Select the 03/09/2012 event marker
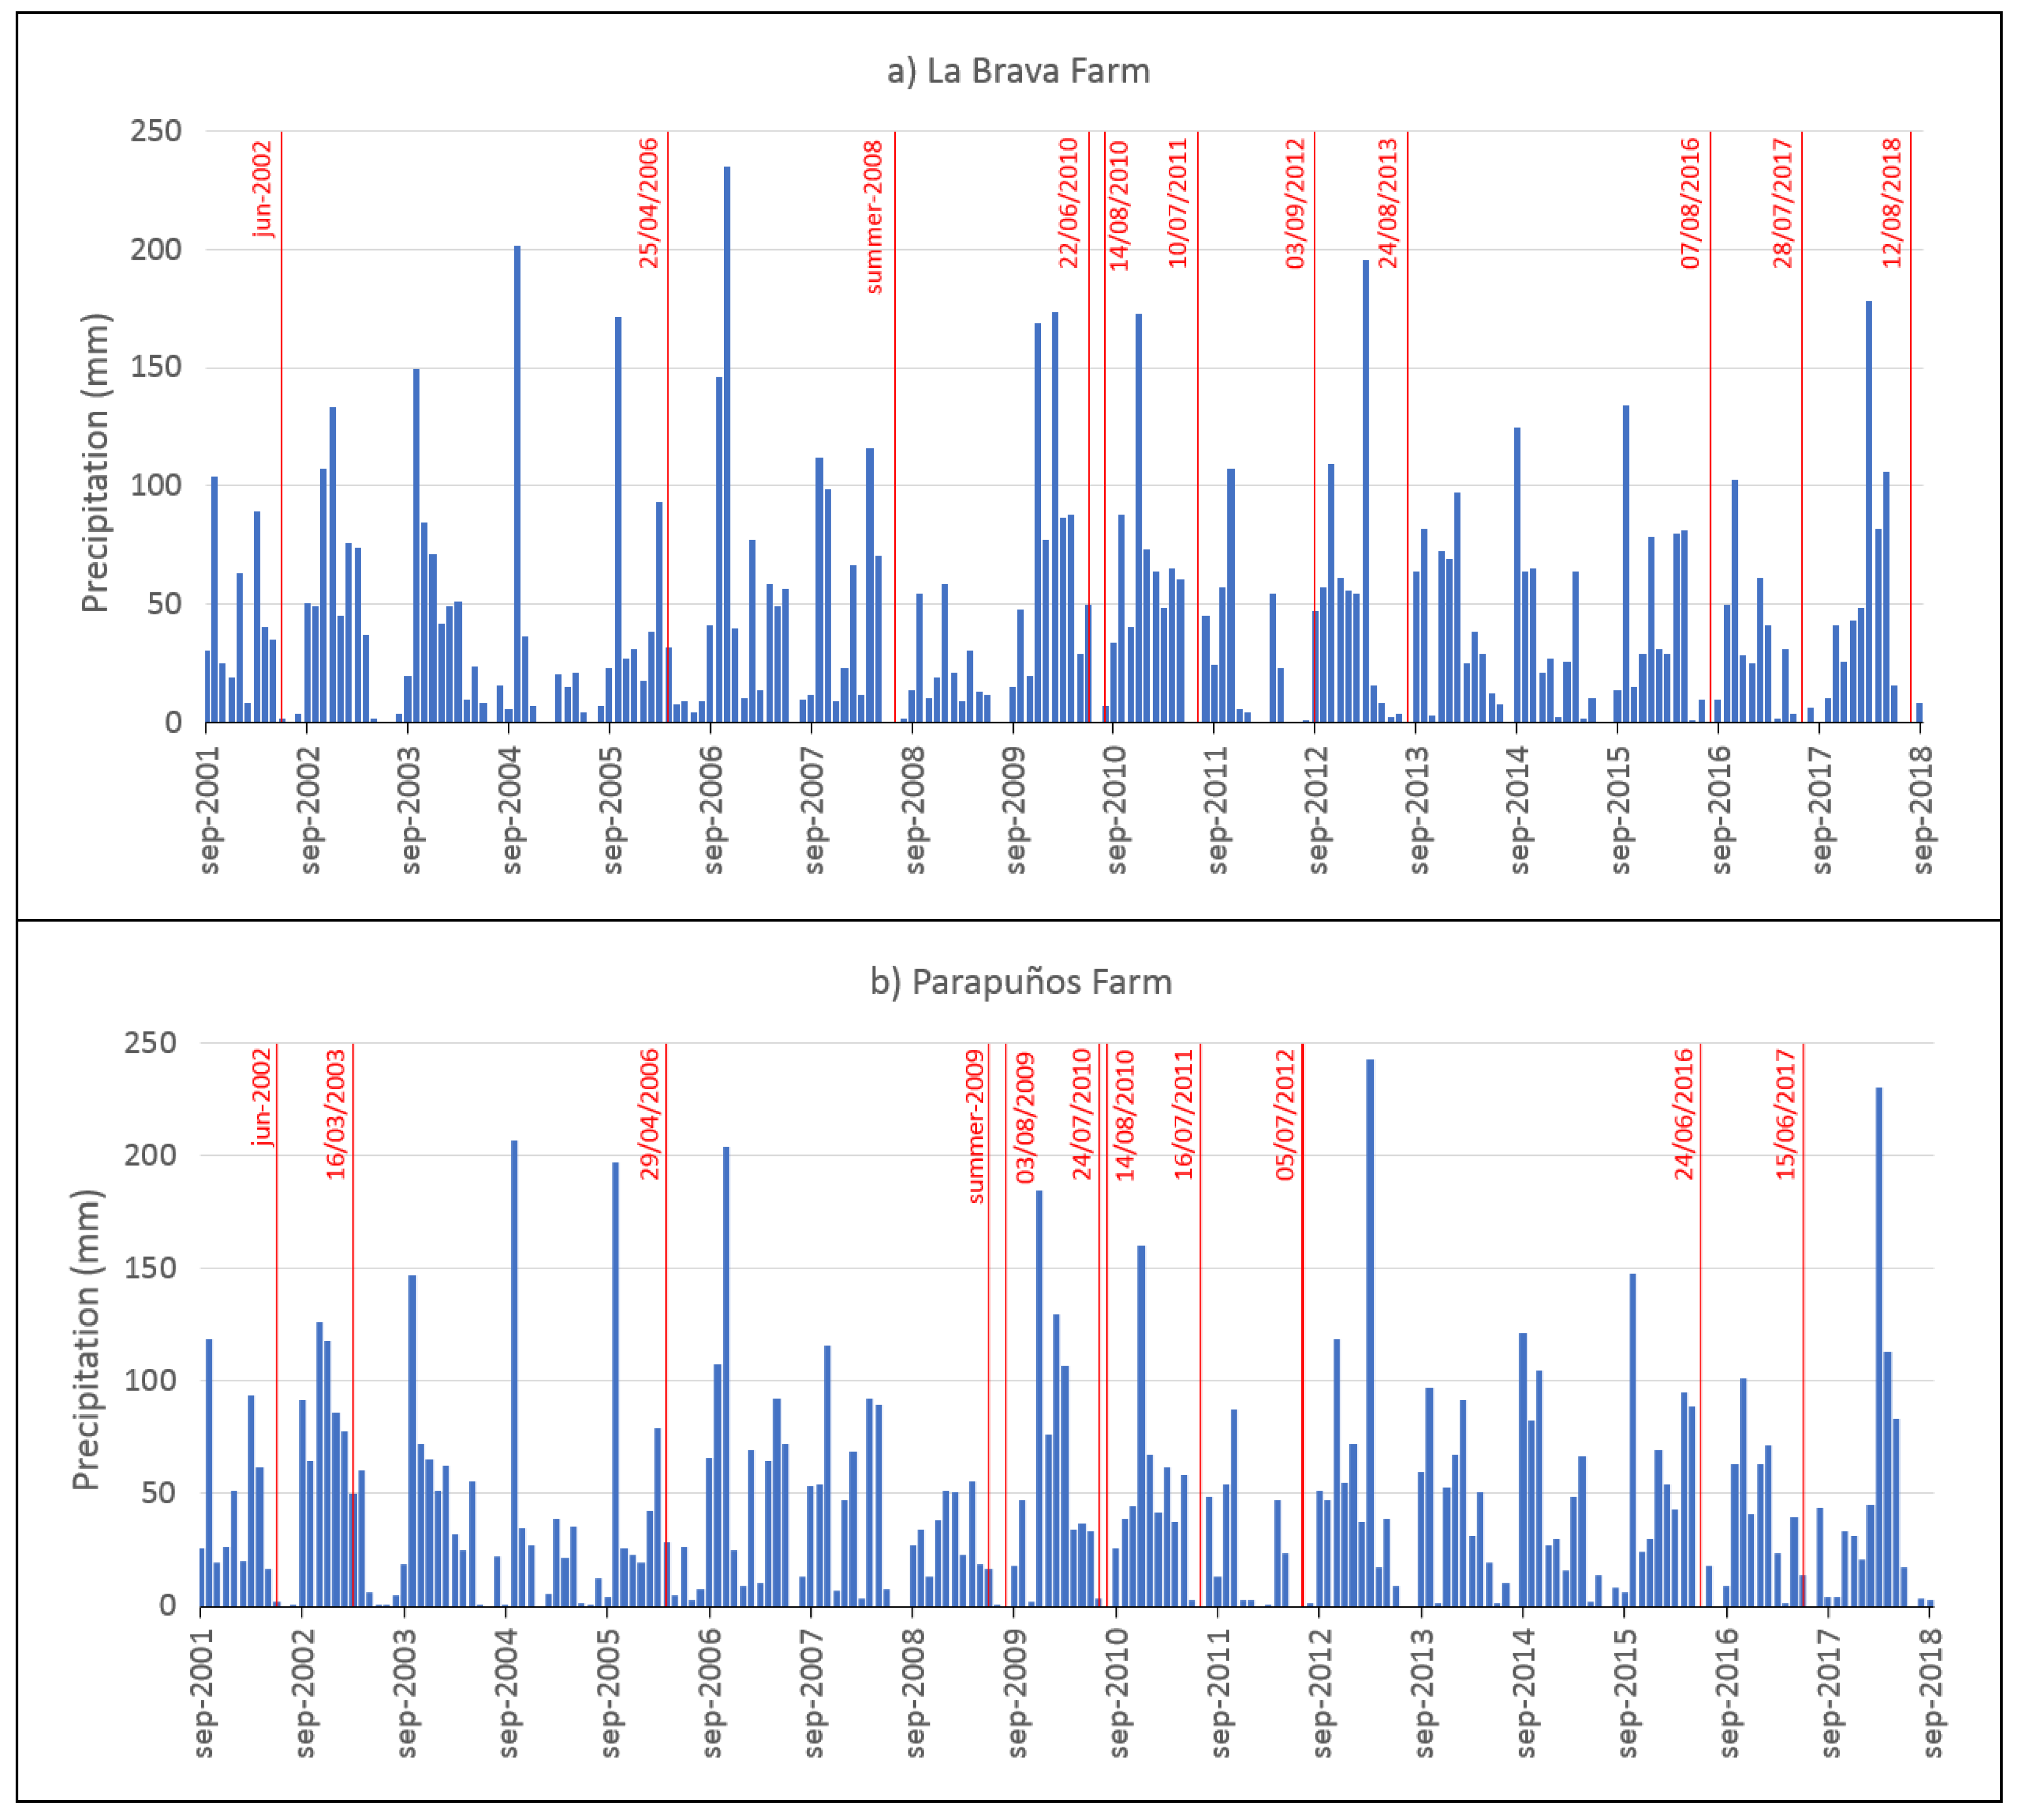The width and height of the screenshot is (2021, 1820). [1296, 203]
